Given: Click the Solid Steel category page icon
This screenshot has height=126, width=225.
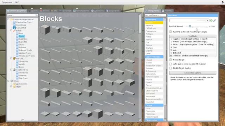Looking at the screenshot, I should coord(17,39).
